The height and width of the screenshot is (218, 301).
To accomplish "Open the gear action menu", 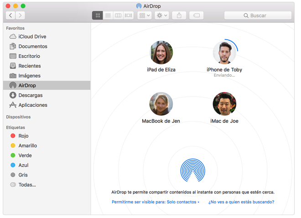I will click(162, 16).
